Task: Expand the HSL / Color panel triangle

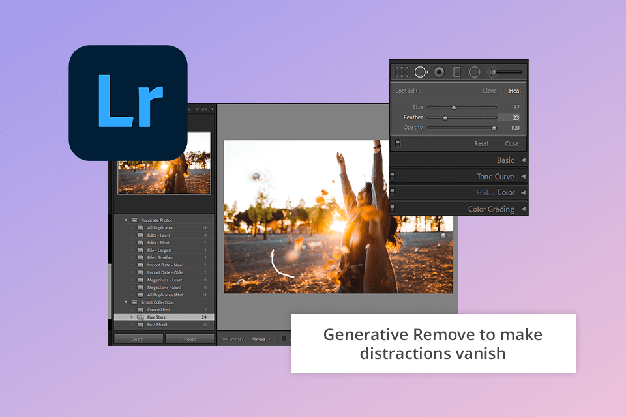Action: (523, 192)
